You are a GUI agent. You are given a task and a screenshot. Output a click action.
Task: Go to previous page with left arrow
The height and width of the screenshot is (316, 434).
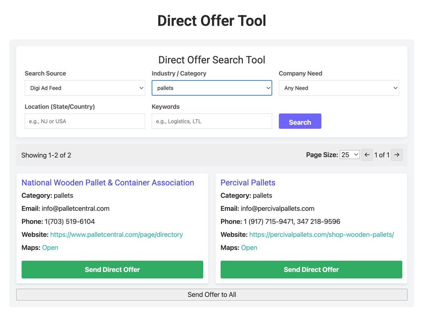click(x=367, y=155)
